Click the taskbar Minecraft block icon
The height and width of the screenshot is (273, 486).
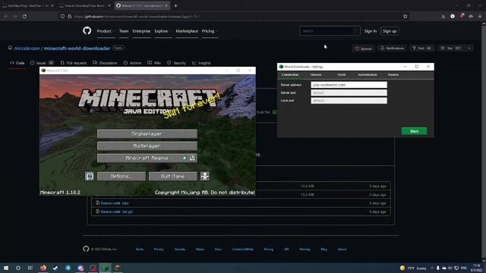[118, 268]
